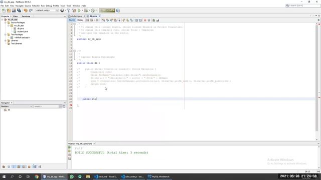The image size is (321, 180).
Task: Select db.java in project tree
Action: [x=21, y=28]
